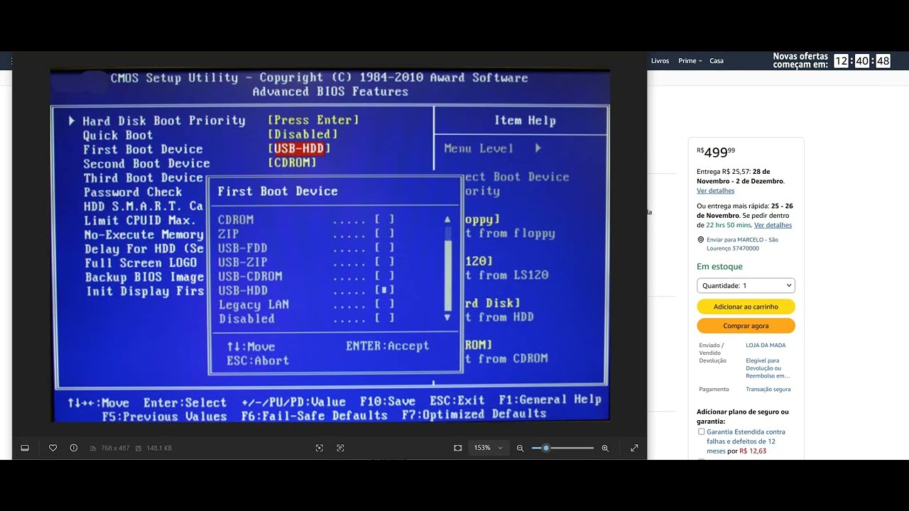Click Adicionar ao carrinho button
The image size is (909, 511).
[x=746, y=307]
